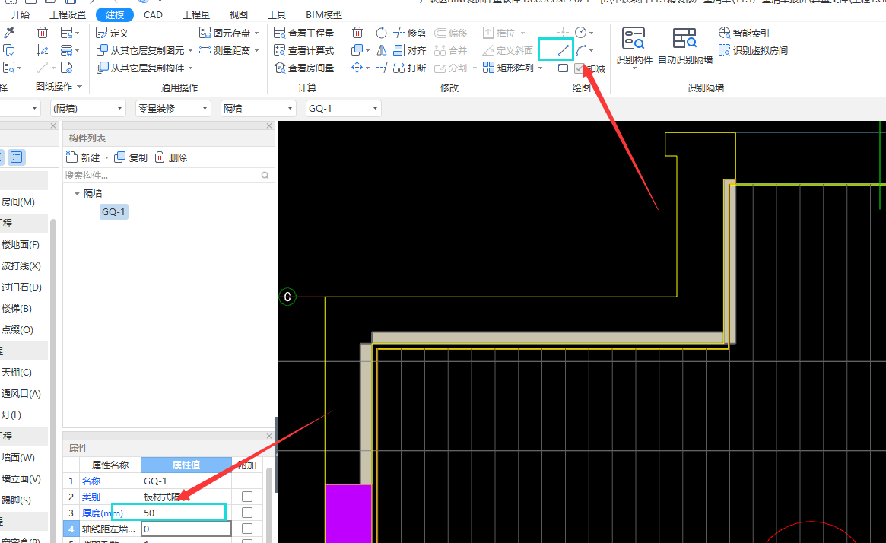Click 新建 to create a component

click(83, 157)
